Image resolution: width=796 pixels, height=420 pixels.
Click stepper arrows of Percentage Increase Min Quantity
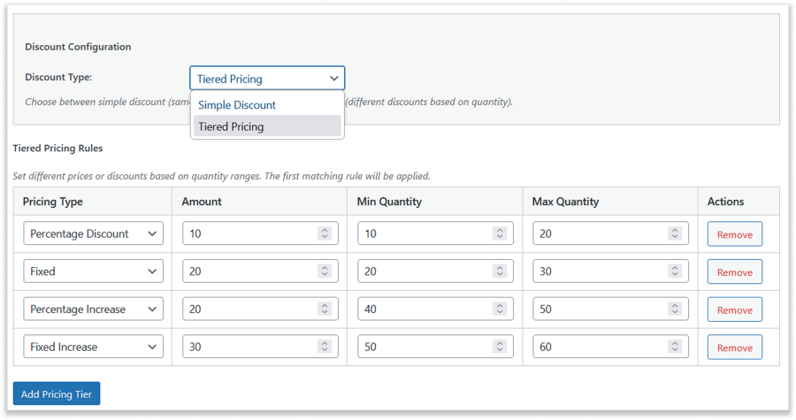pyautogui.click(x=500, y=309)
